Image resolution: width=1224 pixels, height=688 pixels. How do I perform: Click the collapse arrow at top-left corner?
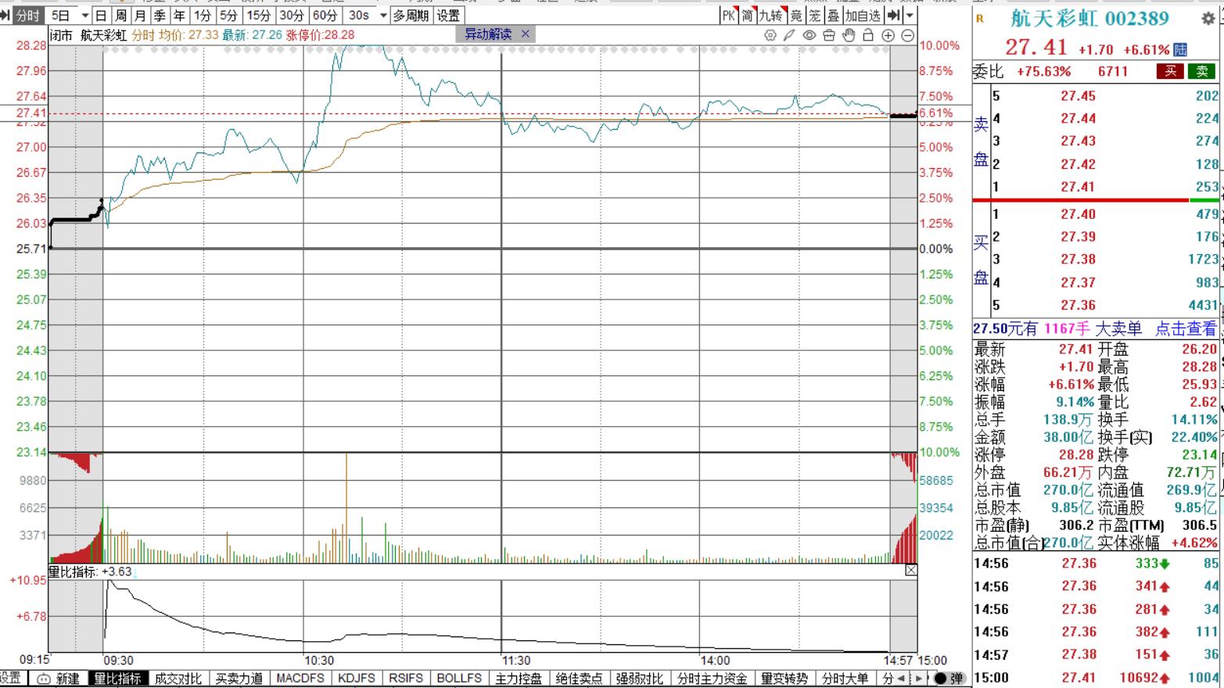click(5, 16)
